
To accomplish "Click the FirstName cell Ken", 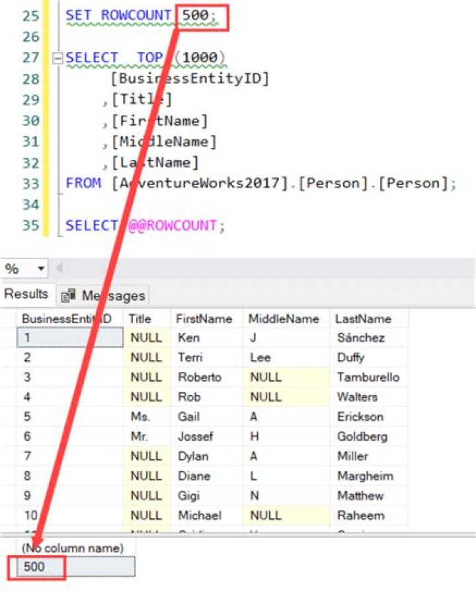I will [x=207, y=338].
